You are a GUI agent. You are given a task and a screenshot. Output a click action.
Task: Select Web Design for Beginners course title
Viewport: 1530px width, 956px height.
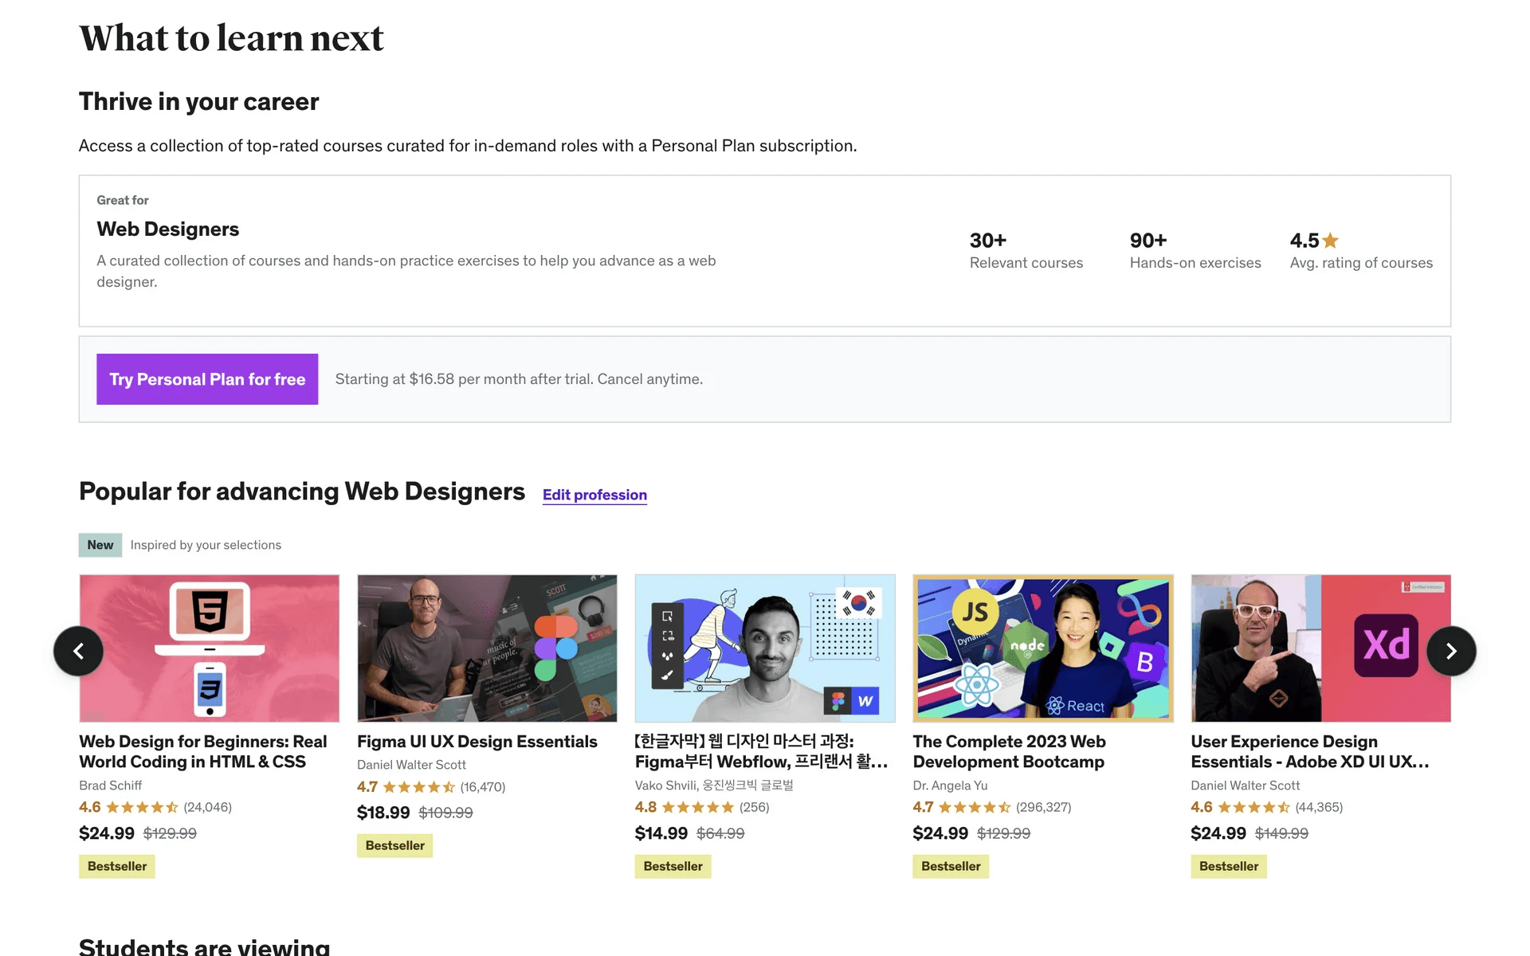pos(203,751)
